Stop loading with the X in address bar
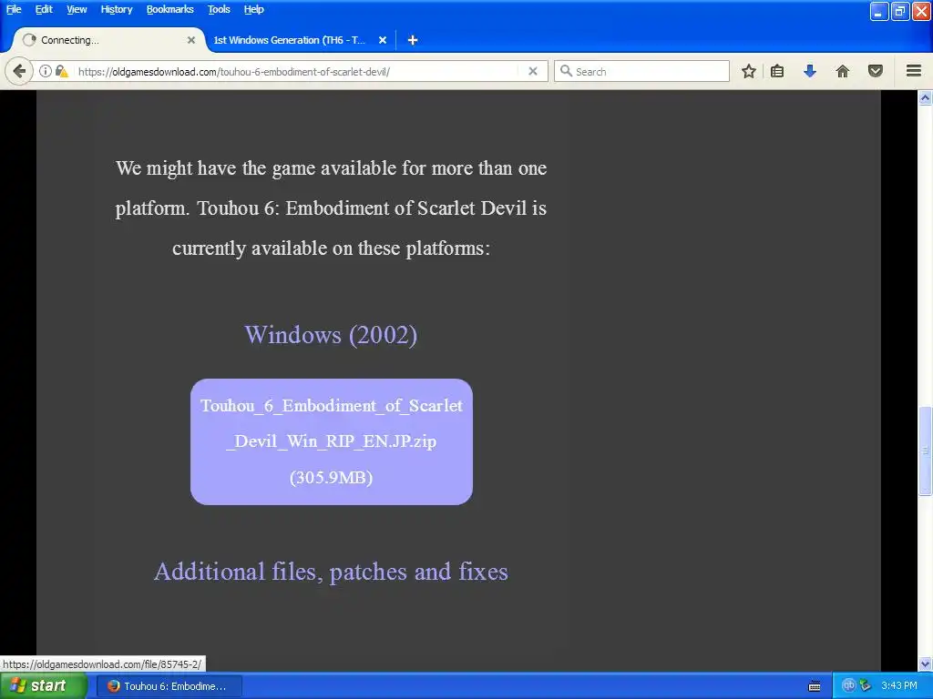The height and width of the screenshot is (699, 933). [x=533, y=71]
